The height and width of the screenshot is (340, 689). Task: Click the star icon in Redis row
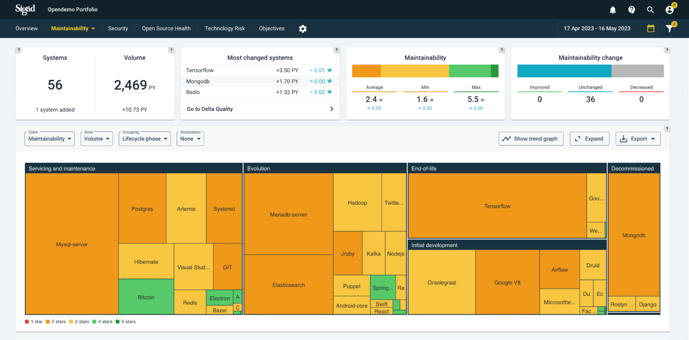coord(330,92)
